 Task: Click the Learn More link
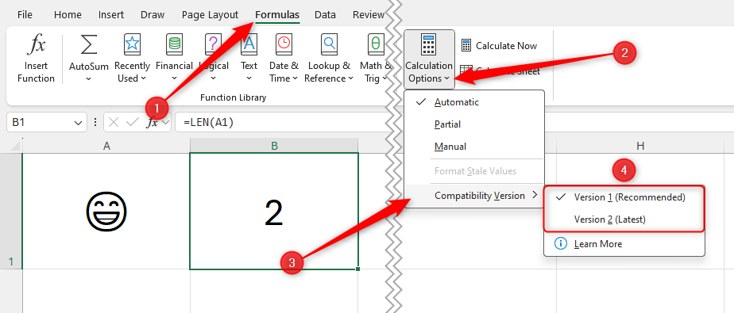(598, 244)
